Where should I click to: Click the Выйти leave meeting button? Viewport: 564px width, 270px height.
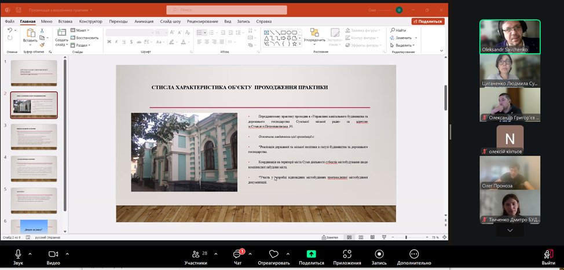(x=548, y=257)
